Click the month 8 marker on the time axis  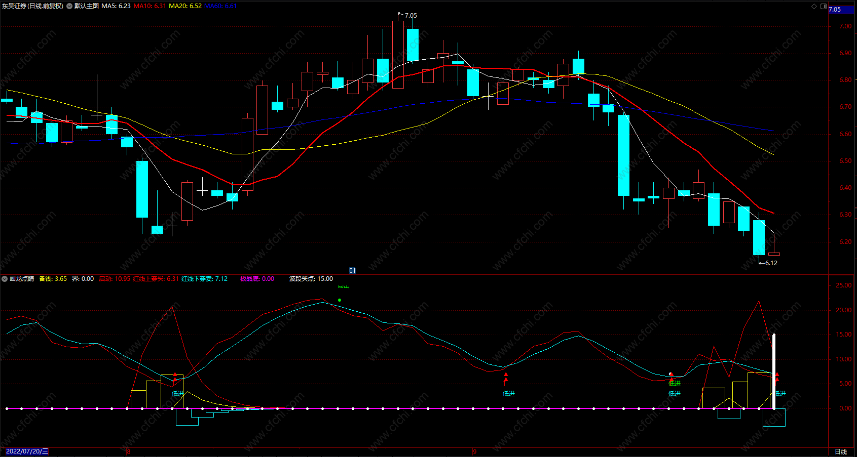(x=129, y=451)
